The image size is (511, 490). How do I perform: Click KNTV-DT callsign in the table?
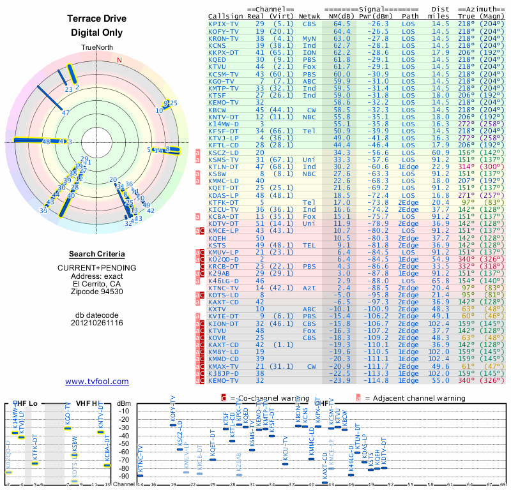(224, 117)
